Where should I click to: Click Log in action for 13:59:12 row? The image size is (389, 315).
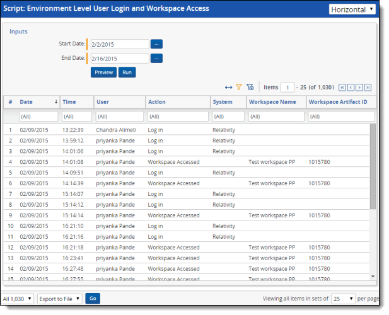(x=155, y=140)
